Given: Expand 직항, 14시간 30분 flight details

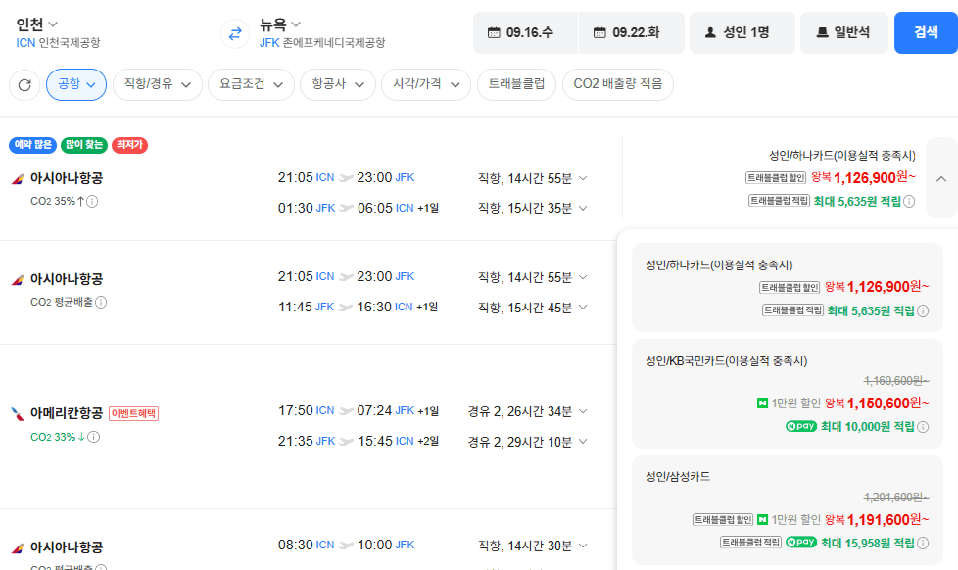Looking at the screenshot, I should click(x=532, y=546).
